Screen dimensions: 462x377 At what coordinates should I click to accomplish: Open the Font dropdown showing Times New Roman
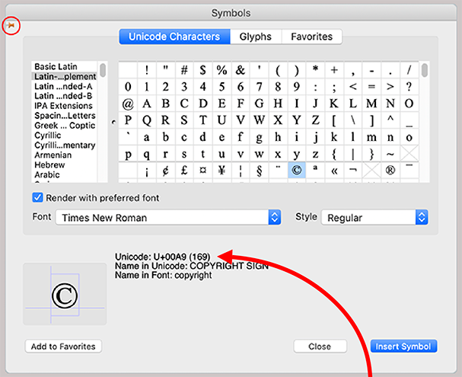point(167,218)
